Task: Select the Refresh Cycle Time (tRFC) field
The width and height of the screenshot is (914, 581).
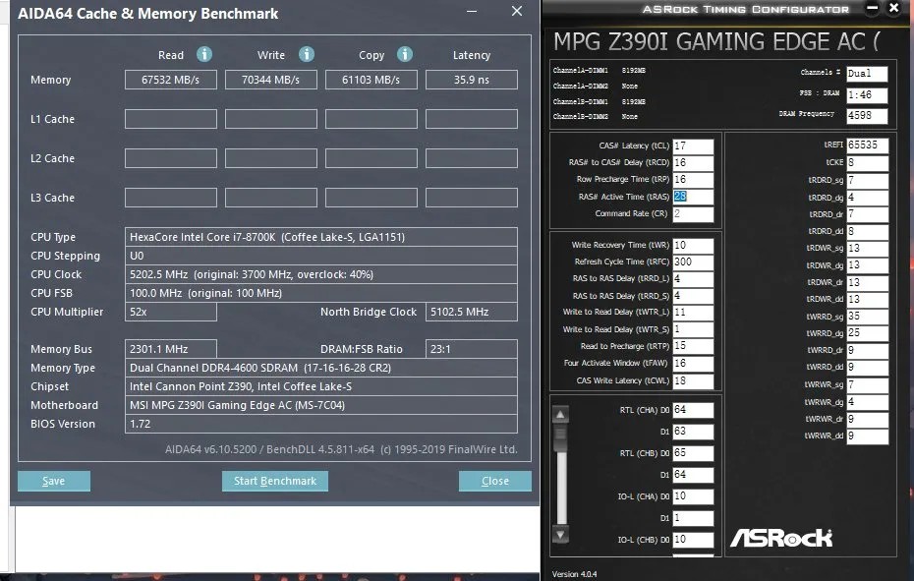Action: pyautogui.click(x=693, y=262)
